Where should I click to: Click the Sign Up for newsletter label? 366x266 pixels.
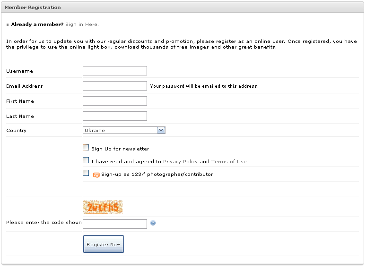(120, 149)
